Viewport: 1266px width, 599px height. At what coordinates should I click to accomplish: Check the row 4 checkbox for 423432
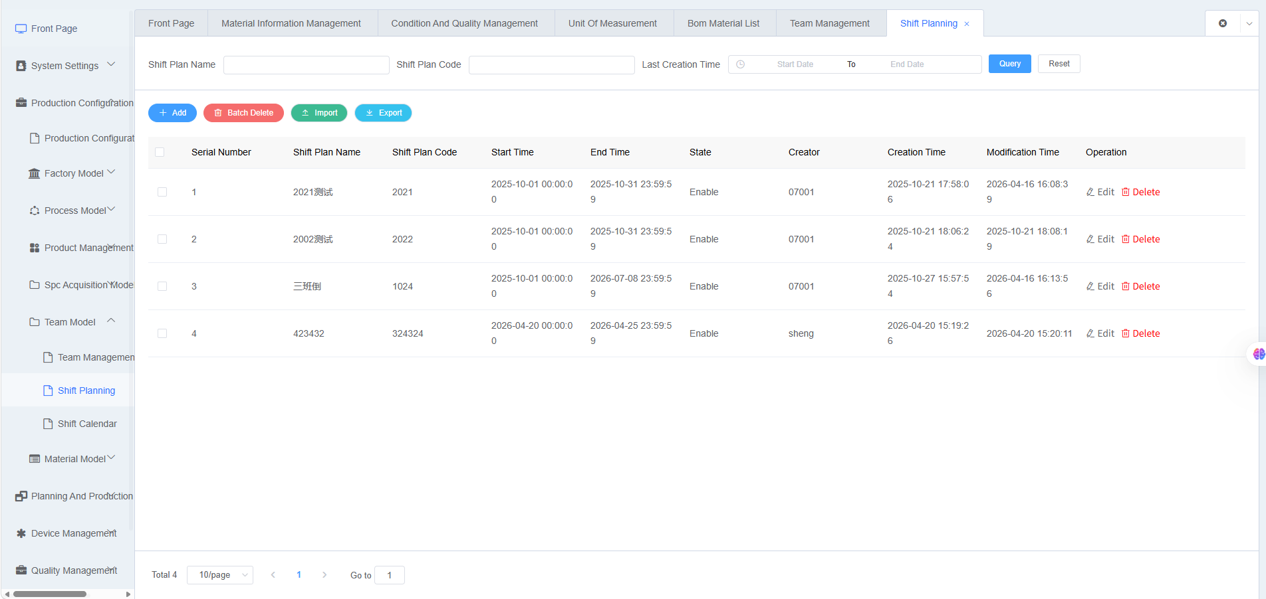point(162,333)
